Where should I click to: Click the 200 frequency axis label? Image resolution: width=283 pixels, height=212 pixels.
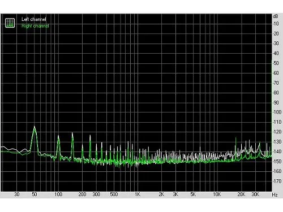tap(82, 194)
